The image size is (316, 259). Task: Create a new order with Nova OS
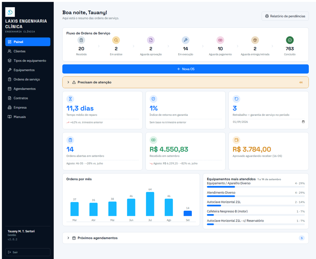(x=185, y=69)
